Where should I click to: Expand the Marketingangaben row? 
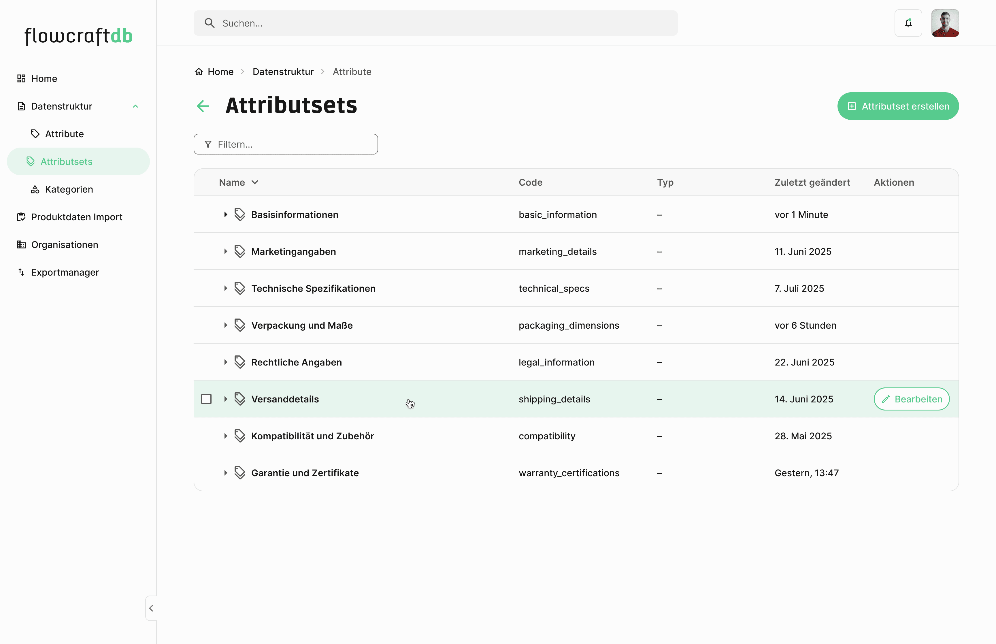click(225, 251)
